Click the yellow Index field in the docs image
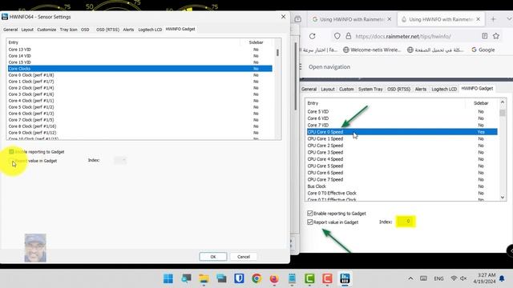 pyautogui.click(x=406, y=222)
